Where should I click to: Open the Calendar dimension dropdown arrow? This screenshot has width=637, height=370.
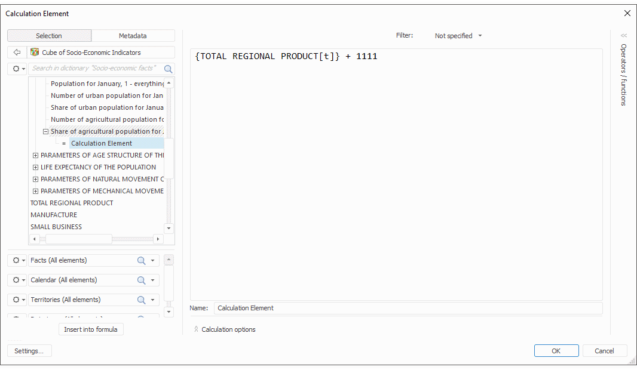(x=153, y=280)
